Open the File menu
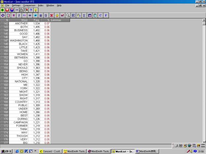This screenshot has height=154, width=206. tap(7, 6)
